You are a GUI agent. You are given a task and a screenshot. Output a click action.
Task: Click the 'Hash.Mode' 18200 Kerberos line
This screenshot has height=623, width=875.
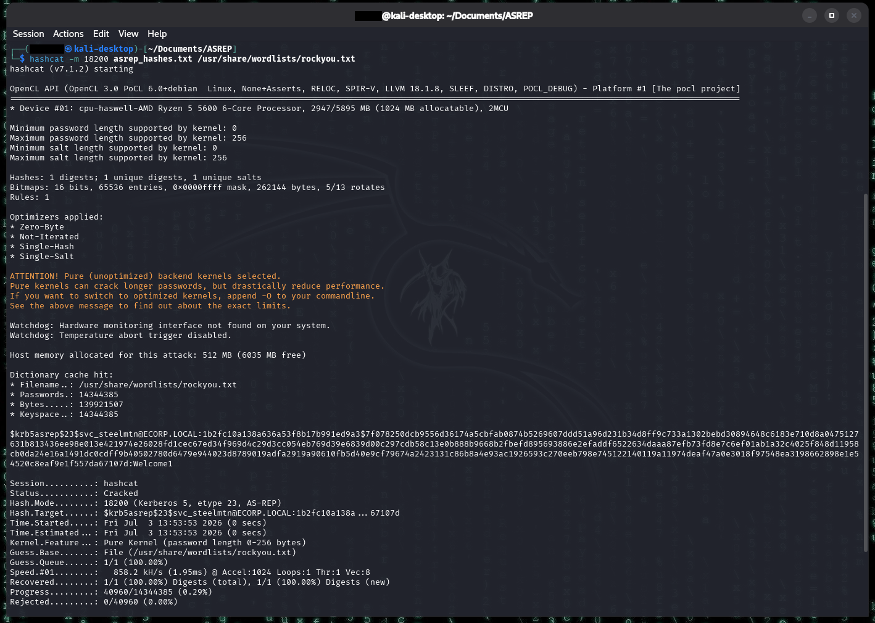(146, 503)
